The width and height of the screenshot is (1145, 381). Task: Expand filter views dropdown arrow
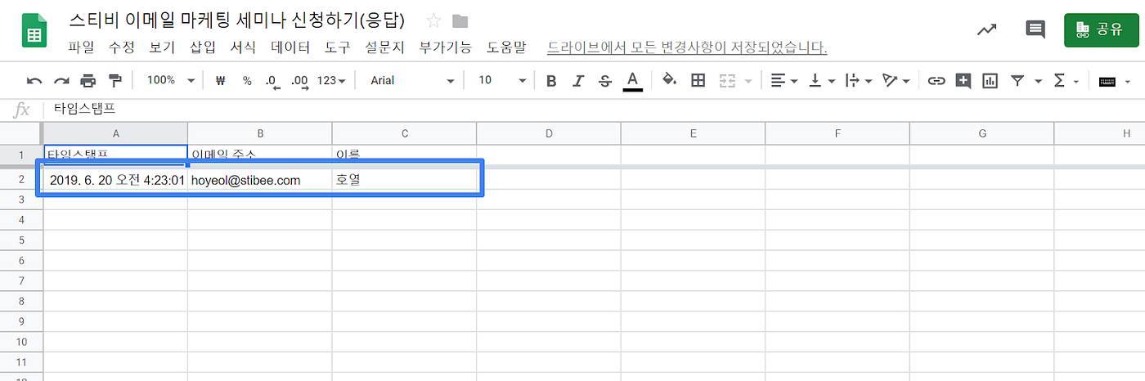coord(1038,80)
